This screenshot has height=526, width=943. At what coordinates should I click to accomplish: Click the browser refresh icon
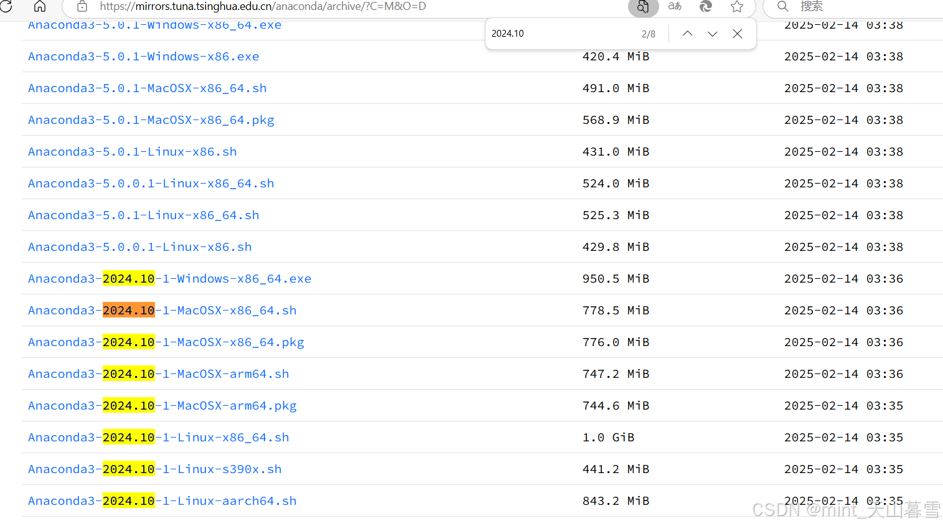[6, 6]
